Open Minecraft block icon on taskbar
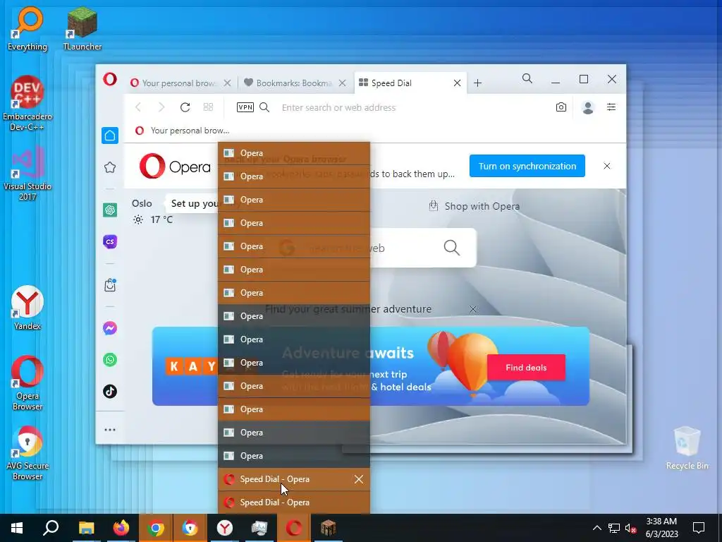 329,528
